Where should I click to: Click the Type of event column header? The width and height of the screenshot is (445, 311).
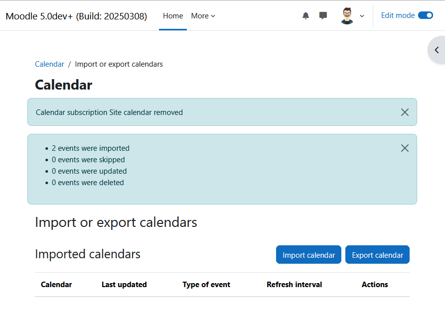206,284
